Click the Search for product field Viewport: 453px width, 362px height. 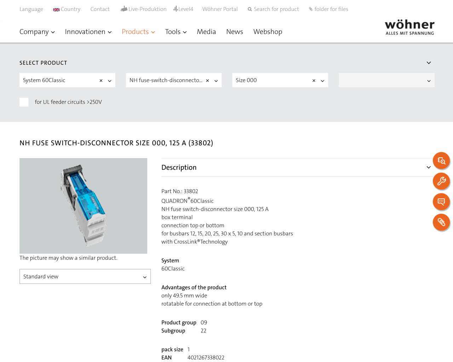pyautogui.click(x=273, y=9)
